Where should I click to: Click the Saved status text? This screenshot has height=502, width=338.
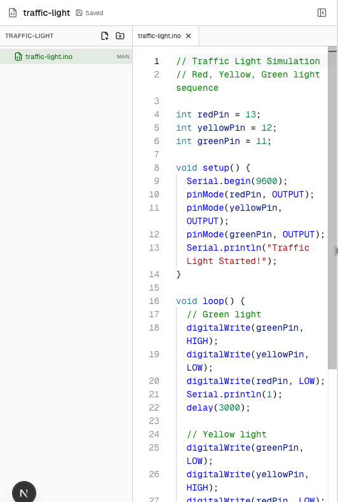coord(94,13)
